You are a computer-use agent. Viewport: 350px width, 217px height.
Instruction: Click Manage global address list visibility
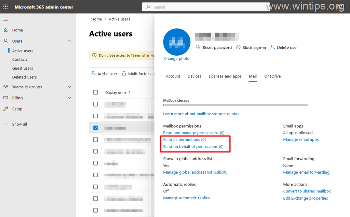tap(195, 172)
